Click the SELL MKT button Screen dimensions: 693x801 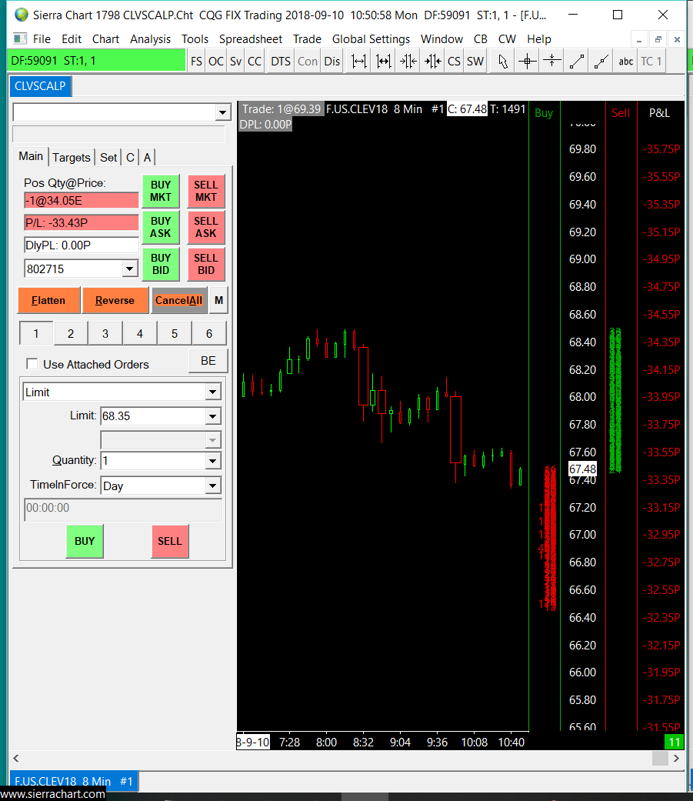pos(206,191)
